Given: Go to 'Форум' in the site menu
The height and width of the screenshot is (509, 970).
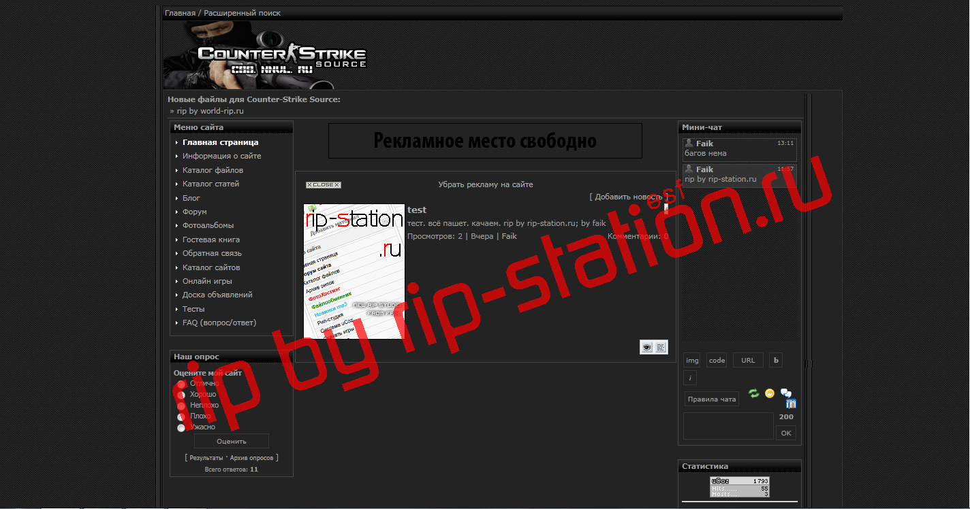Looking at the screenshot, I should point(194,212).
